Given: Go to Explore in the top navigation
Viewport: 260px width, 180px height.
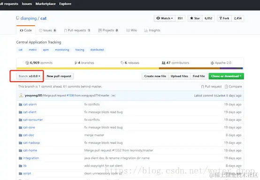Looking at the screenshot, I should 65,4.
